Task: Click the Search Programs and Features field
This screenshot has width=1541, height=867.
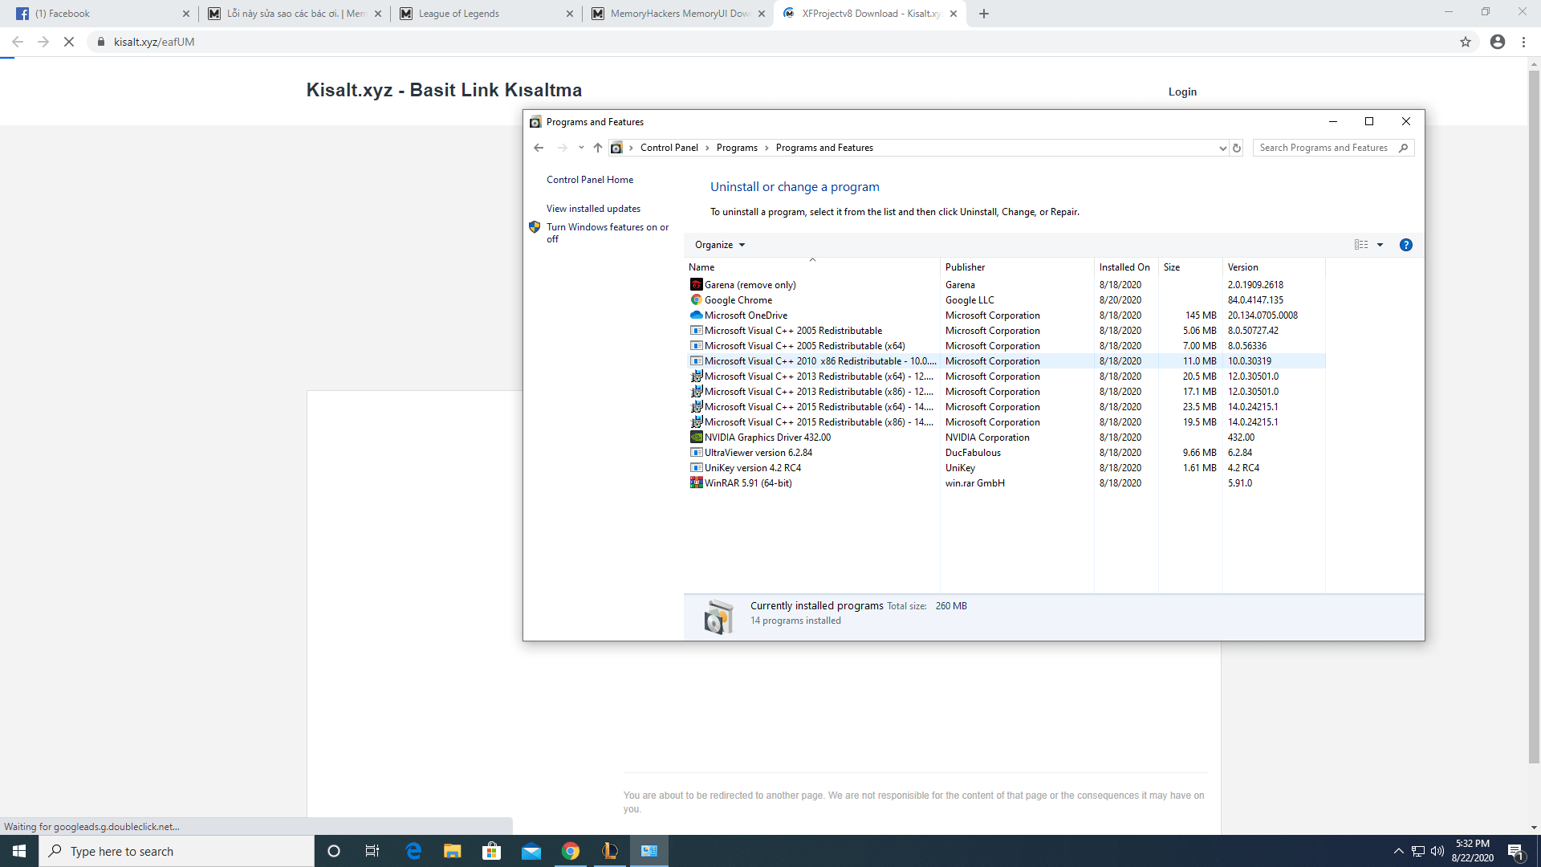Action: click(x=1333, y=148)
